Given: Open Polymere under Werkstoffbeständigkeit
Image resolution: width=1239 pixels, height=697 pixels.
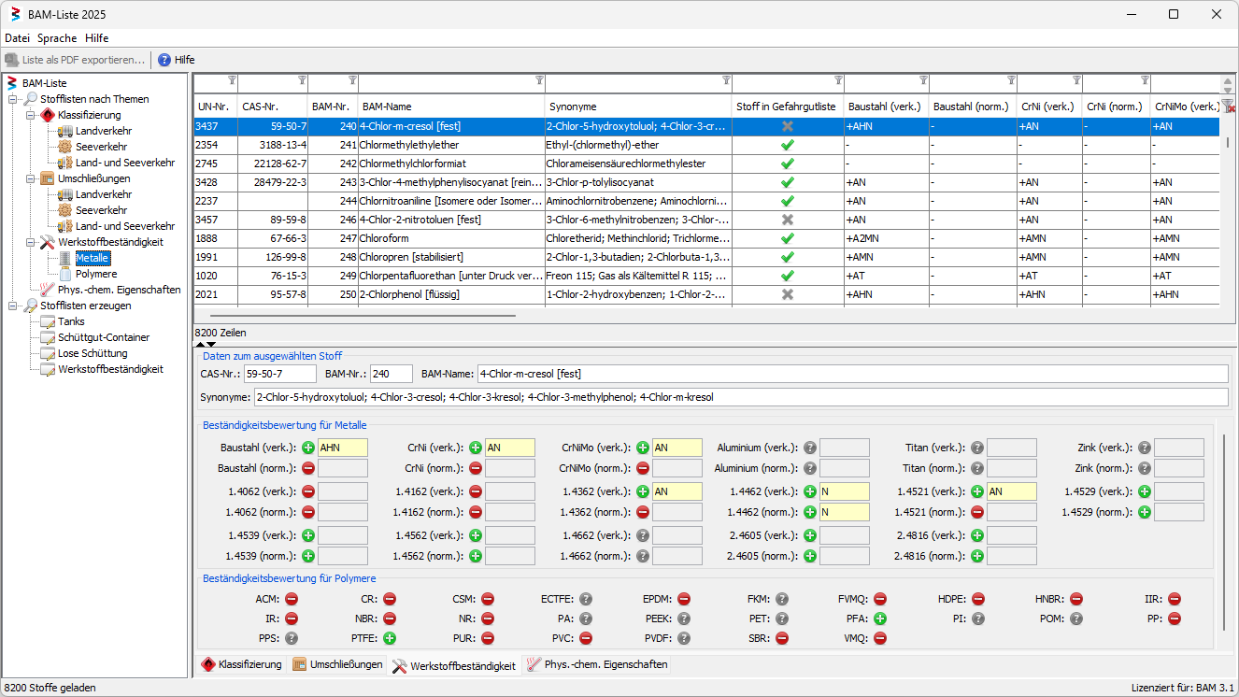Looking at the screenshot, I should [96, 274].
